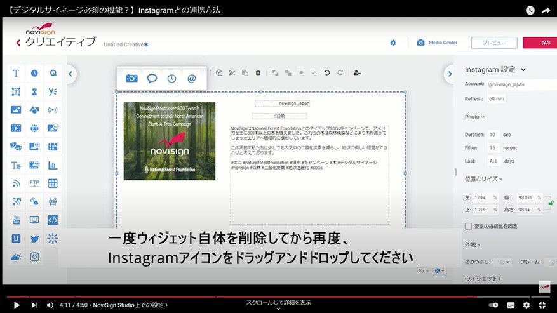Exit fullscreen mode

pos(542,305)
